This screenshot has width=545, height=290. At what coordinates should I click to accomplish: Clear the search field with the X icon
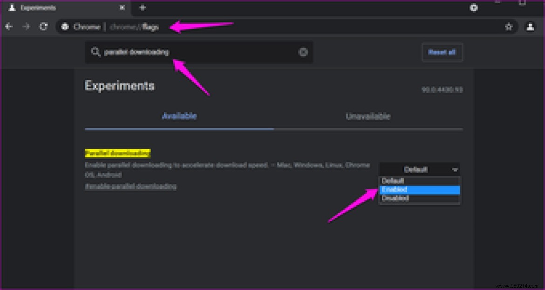(304, 52)
